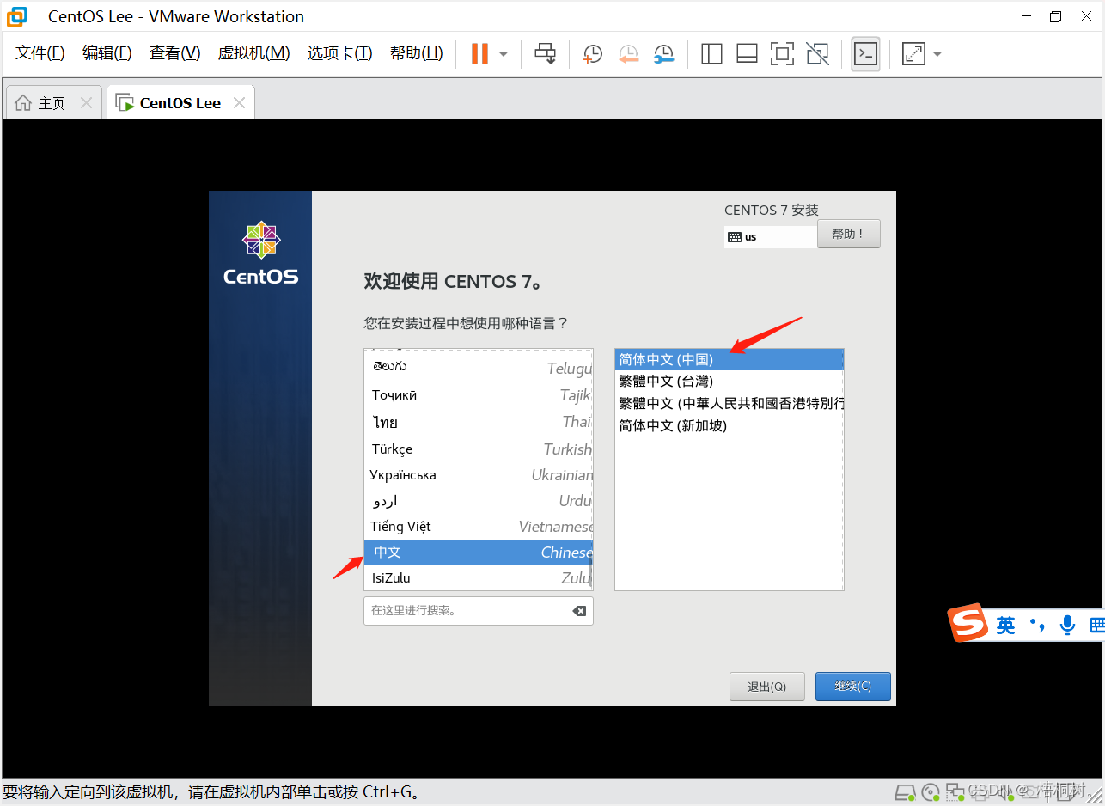Open the full screen dropdown arrow
This screenshot has height=806, width=1105.
point(937,53)
